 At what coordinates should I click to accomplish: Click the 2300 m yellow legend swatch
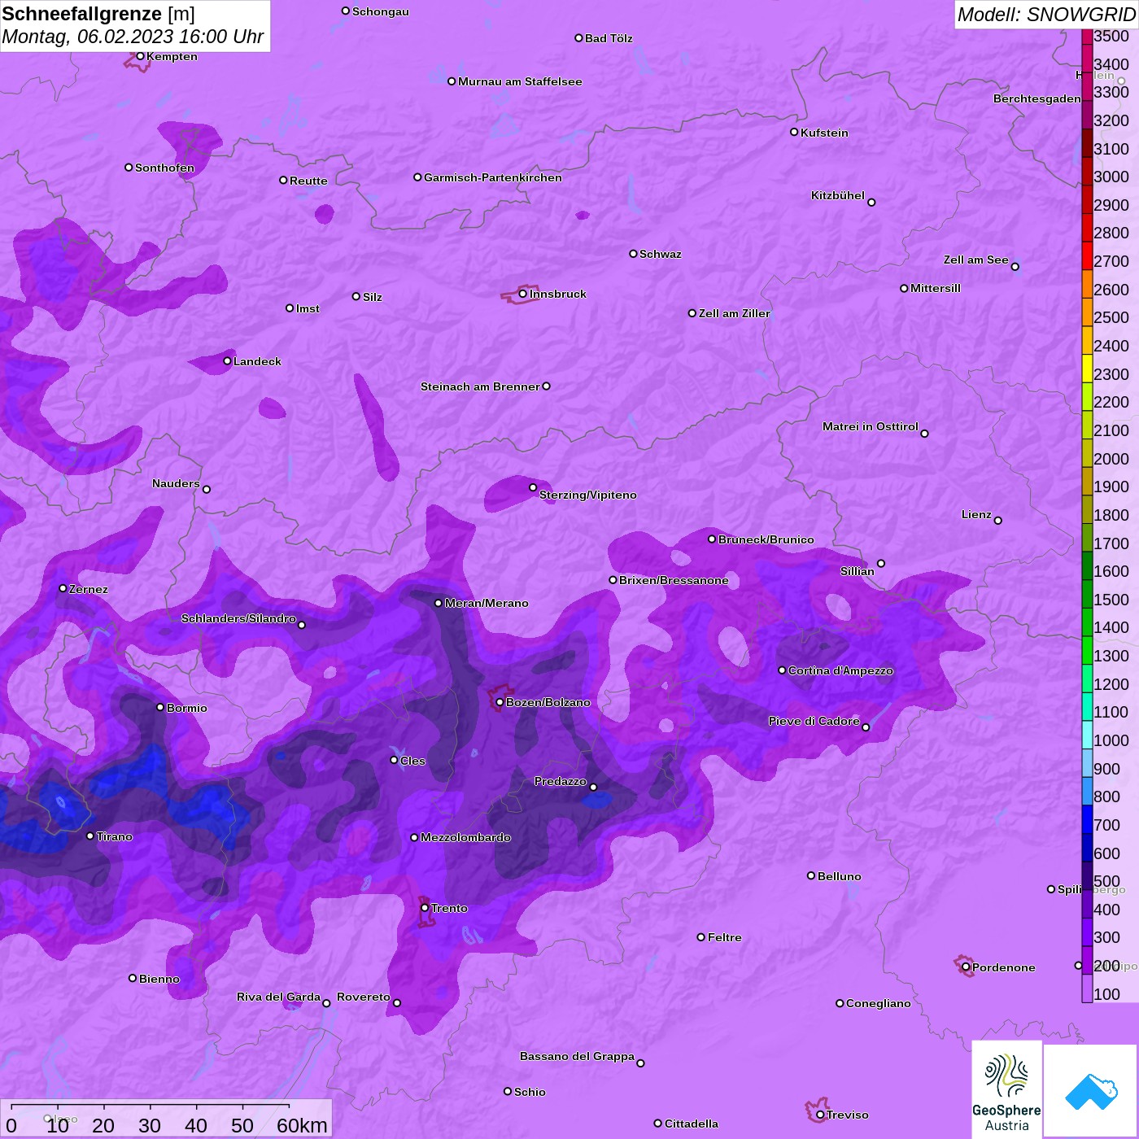click(1087, 368)
